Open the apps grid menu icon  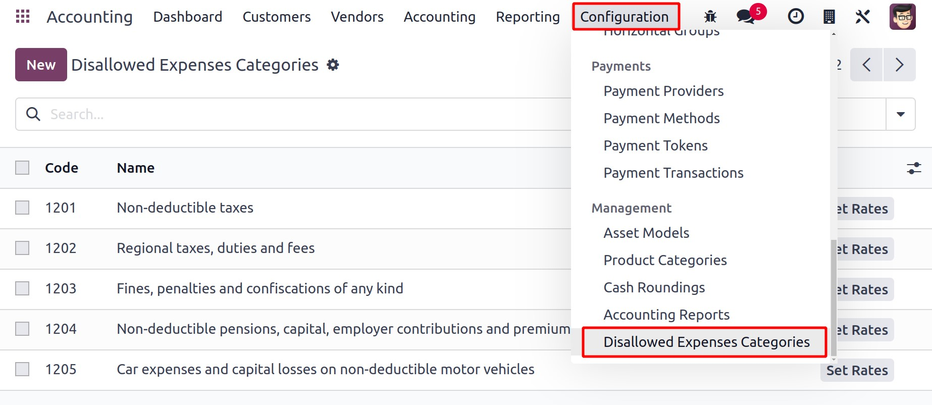(23, 17)
